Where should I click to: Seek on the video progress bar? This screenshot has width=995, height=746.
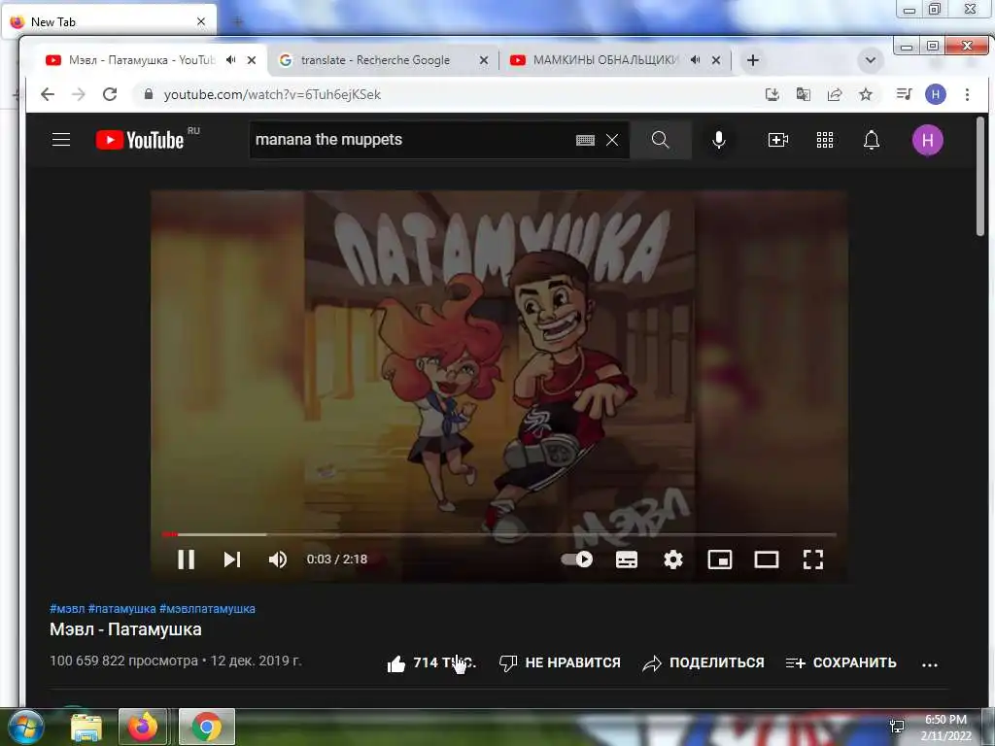498,535
